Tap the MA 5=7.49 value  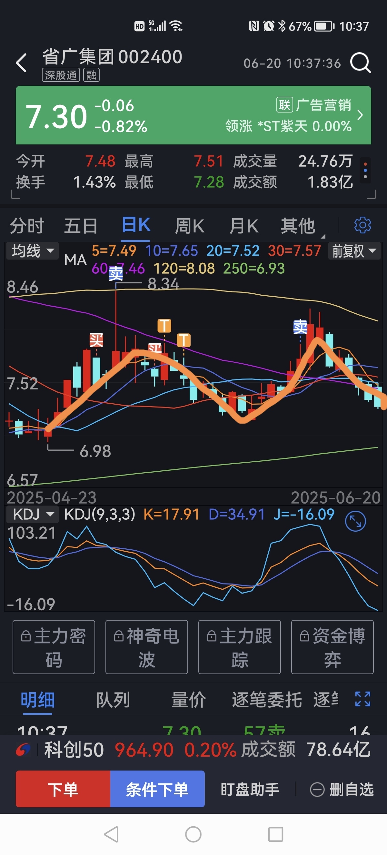(x=114, y=251)
